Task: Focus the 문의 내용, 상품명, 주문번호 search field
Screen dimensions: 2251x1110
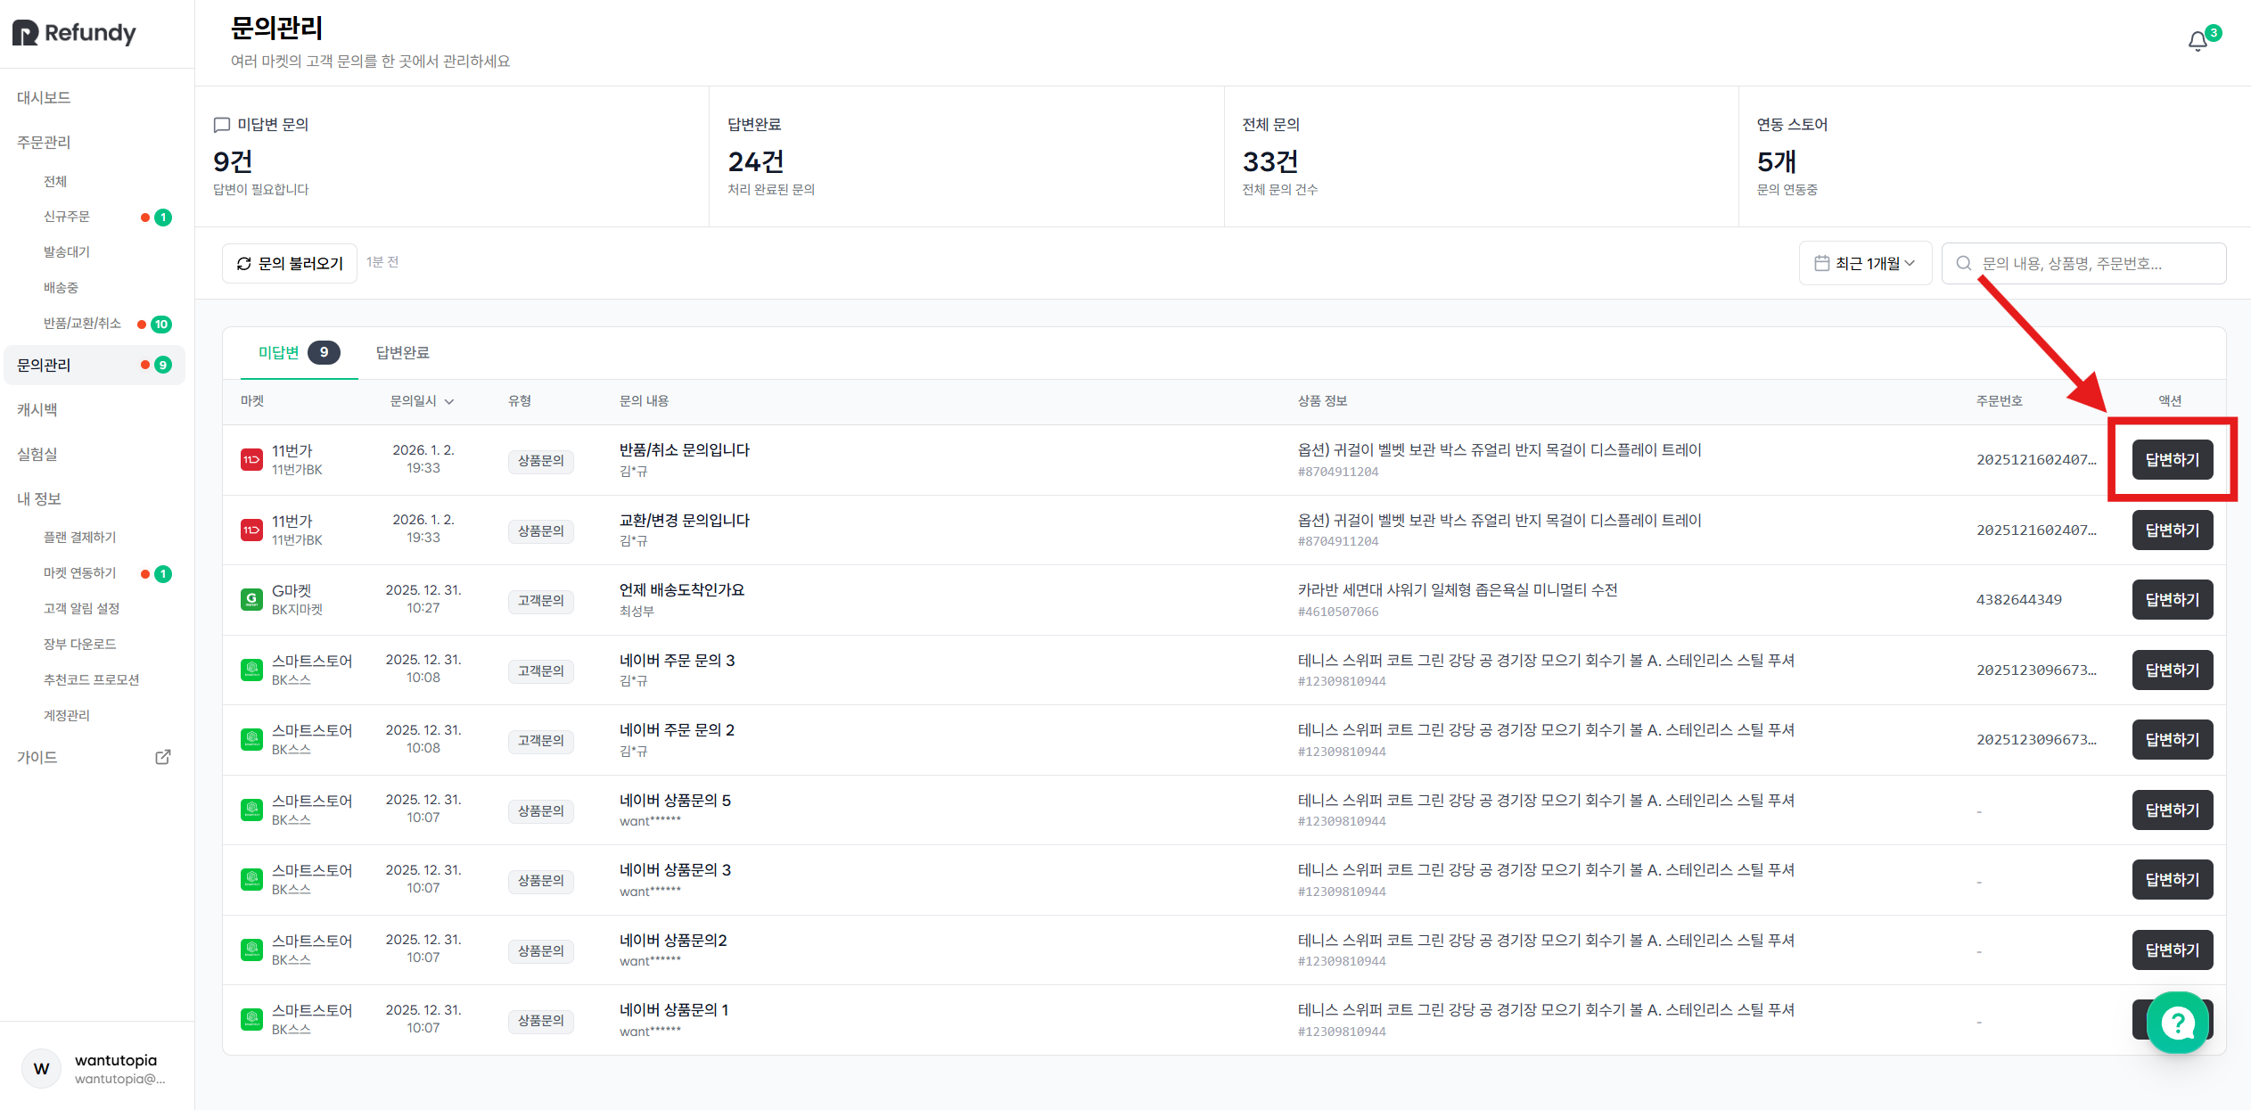Action: pyautogui.click(x=2083, y=263)
